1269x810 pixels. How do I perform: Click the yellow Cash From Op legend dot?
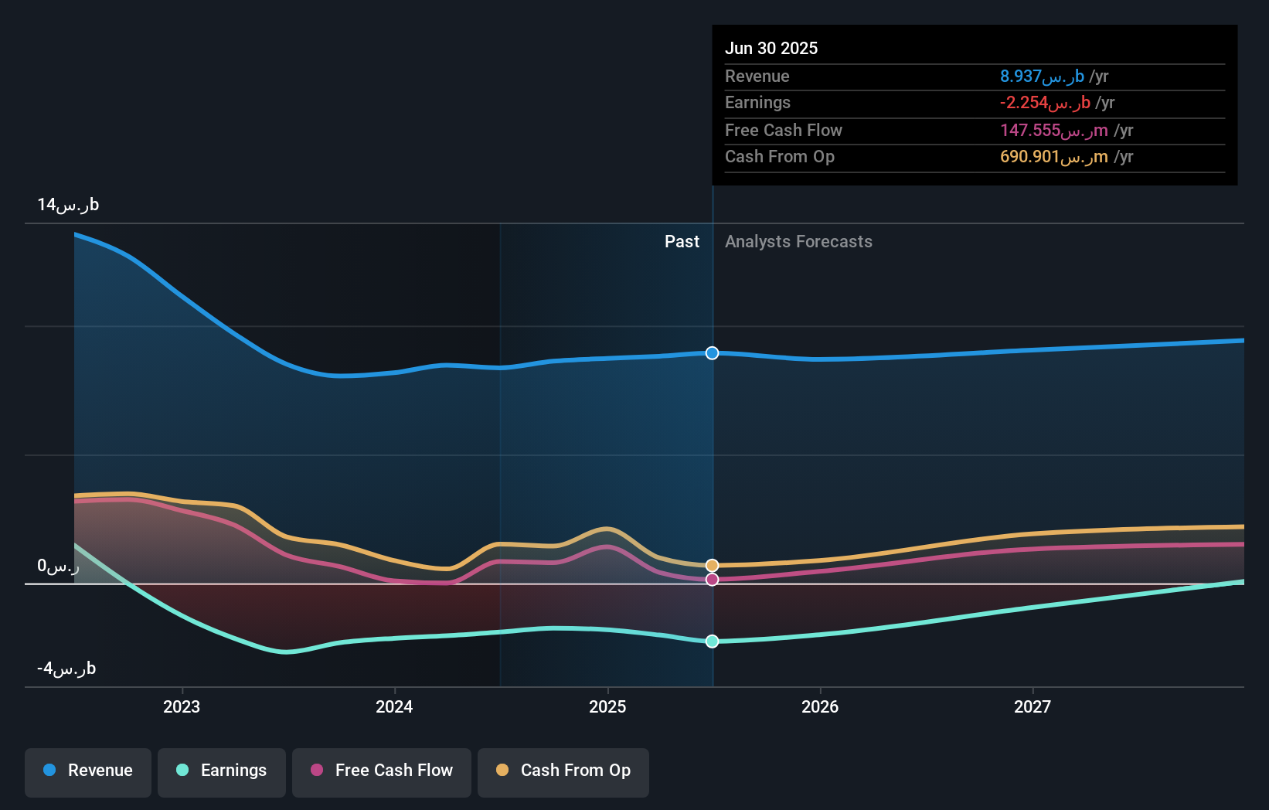pos(502,771)
